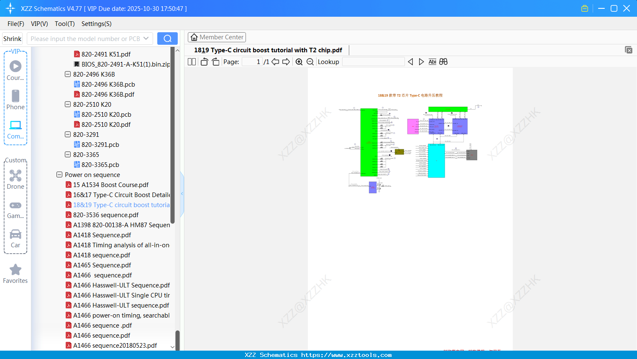637x359 pixels.
Task: Open the Settings(S) menu
Action: [x=97, y=24]
